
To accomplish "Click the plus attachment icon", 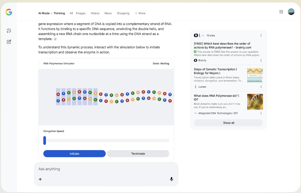I will point(40,179).
